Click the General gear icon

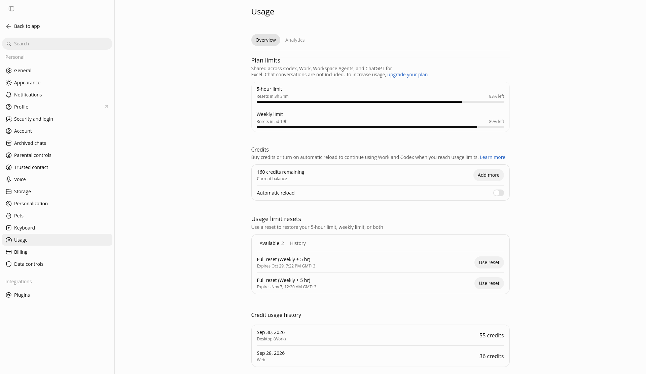(x=9, y=71)
